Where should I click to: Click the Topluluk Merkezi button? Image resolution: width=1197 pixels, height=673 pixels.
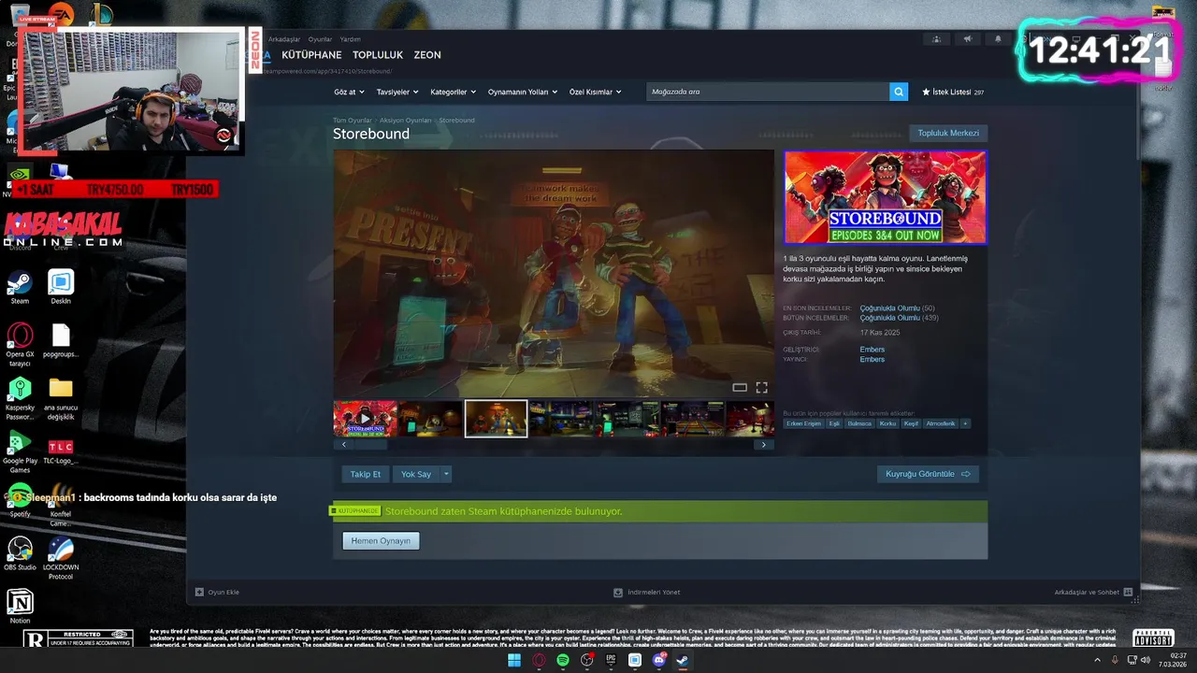coord(948,134)
